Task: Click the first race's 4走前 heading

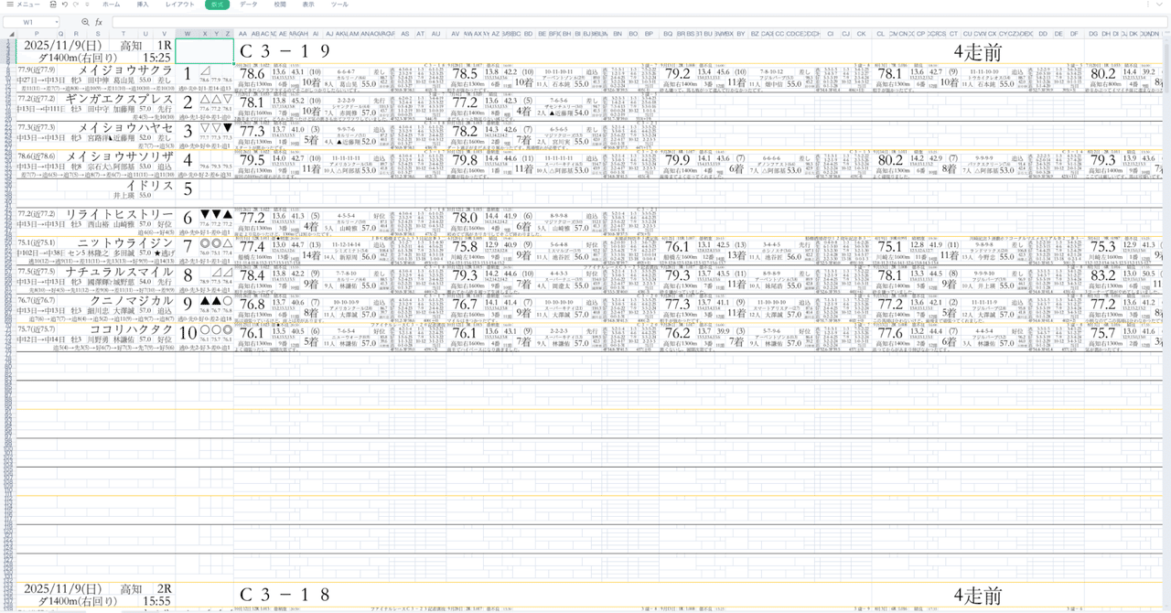Action: coord(978,51)
